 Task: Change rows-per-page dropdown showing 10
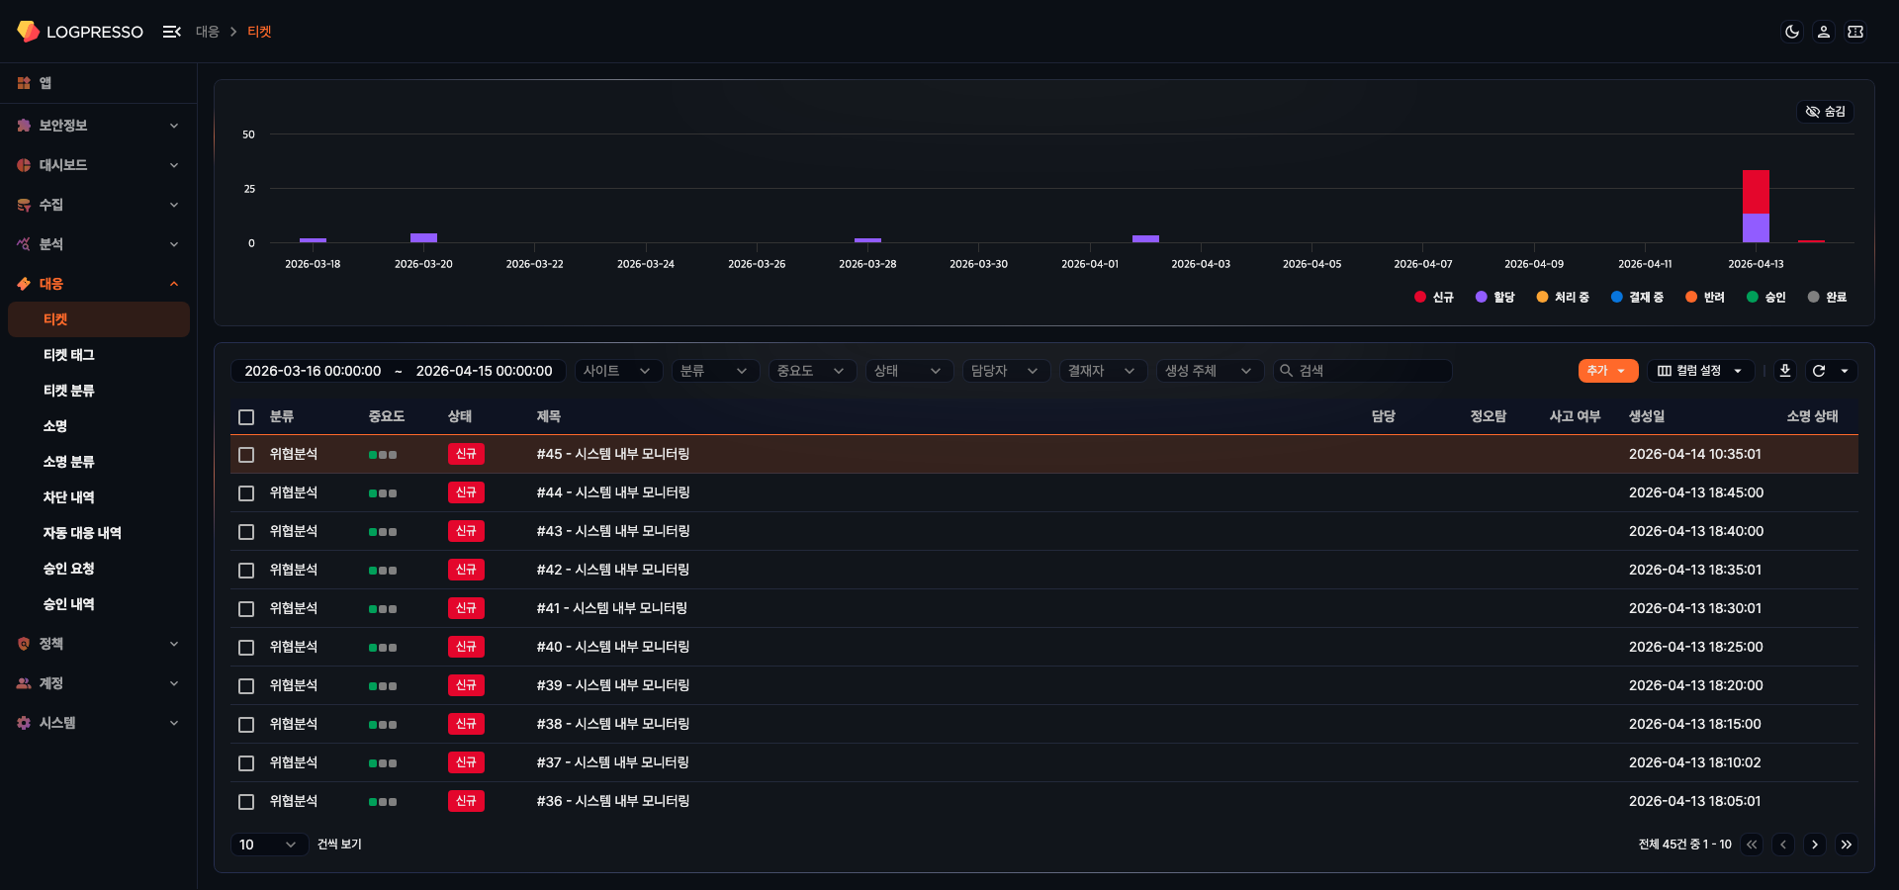point(268,845)
